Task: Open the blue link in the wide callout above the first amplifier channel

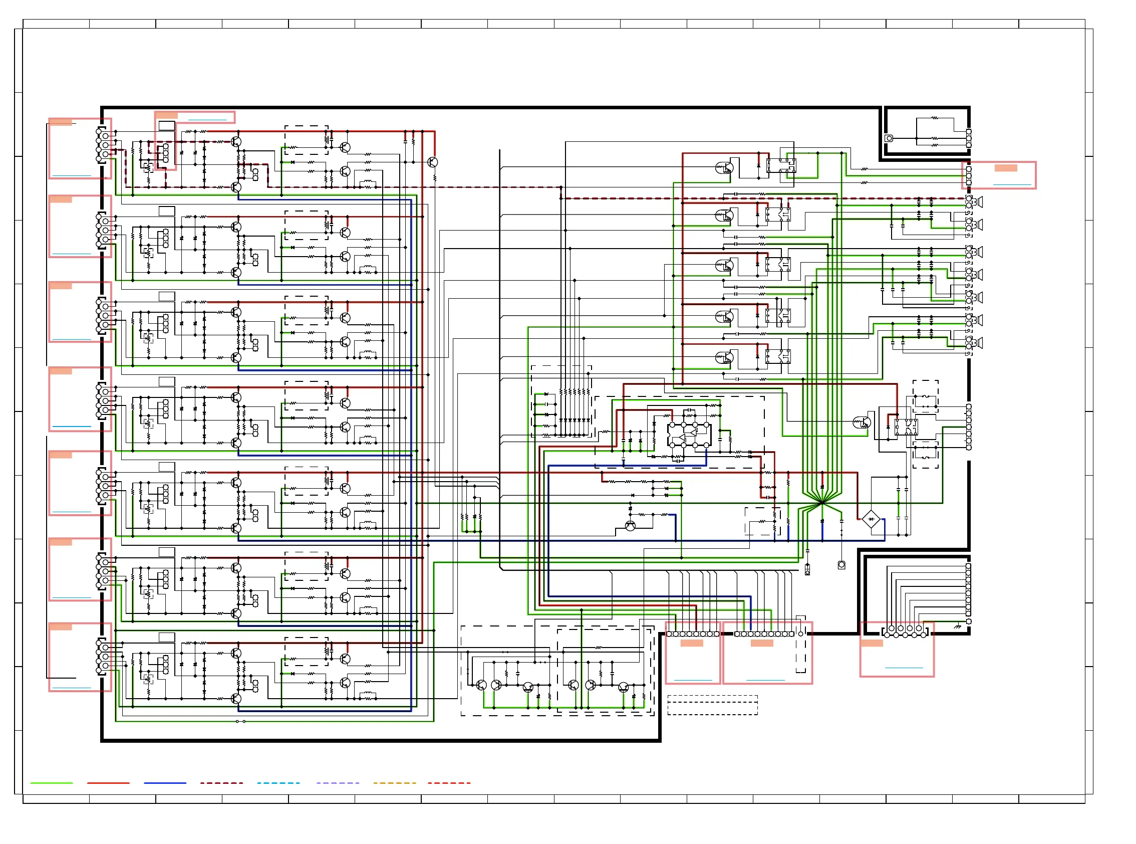Action: (x=207, y=120)
